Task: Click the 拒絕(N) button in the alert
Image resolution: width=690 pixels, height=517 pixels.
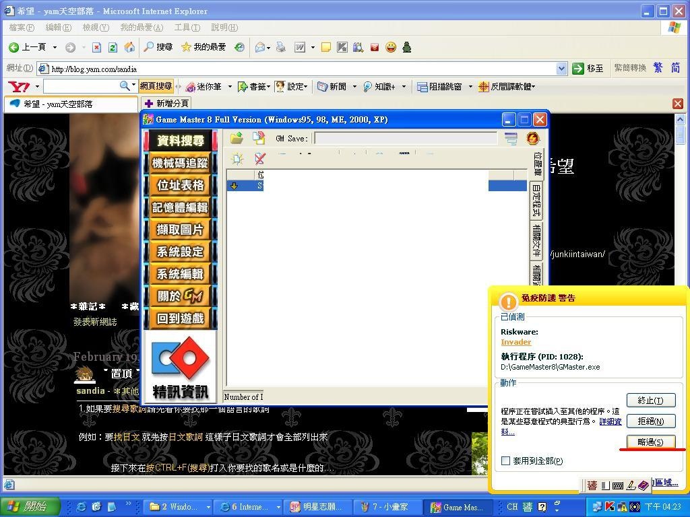Action: (x=650, y=421)
